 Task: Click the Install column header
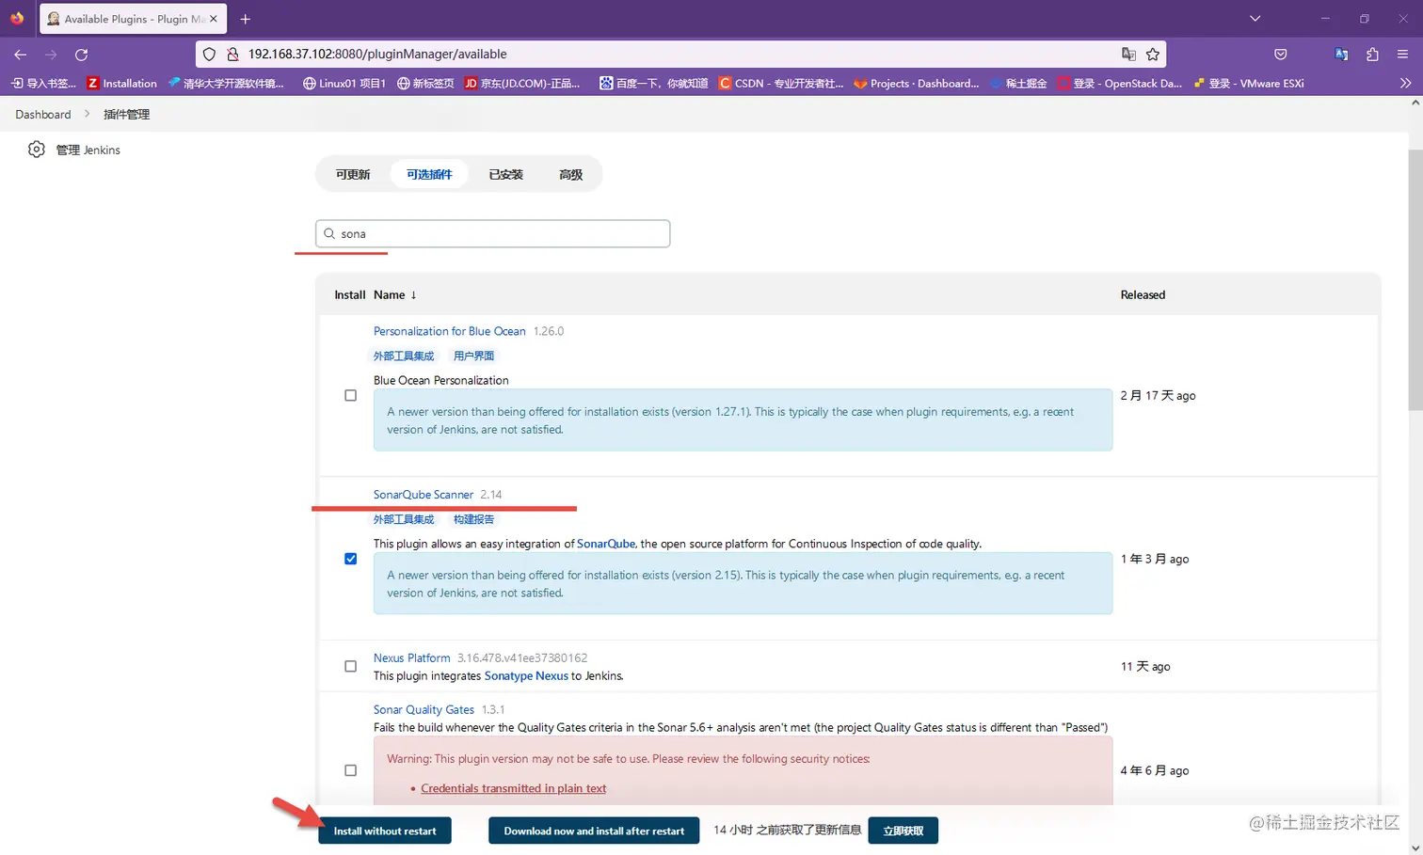pyautogui.click(x=349, y=294)
